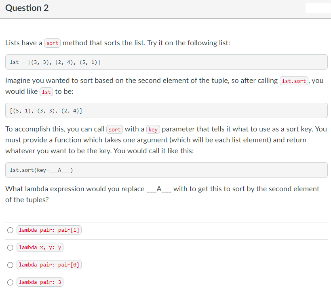Screen dimensions: 331x294
Task: Choose the lambda x, y: y radio option
Action: pyautogui.click(x=10, y=247)
